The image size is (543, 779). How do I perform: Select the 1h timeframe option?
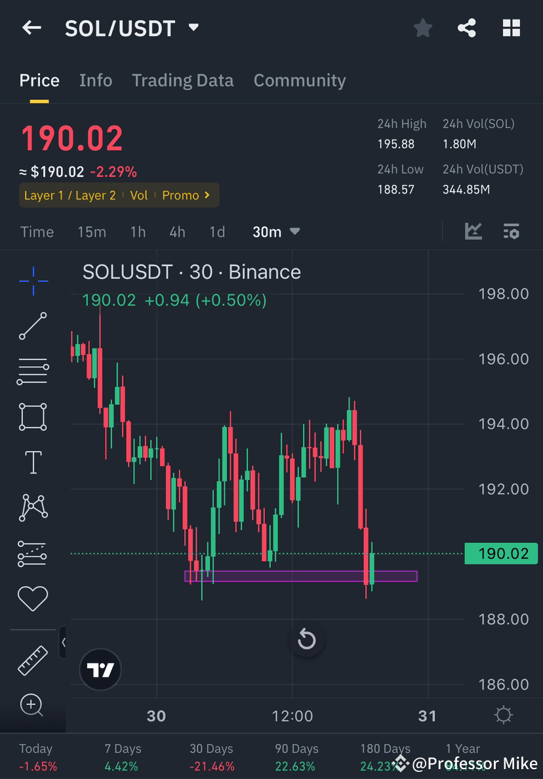point(138,231)
